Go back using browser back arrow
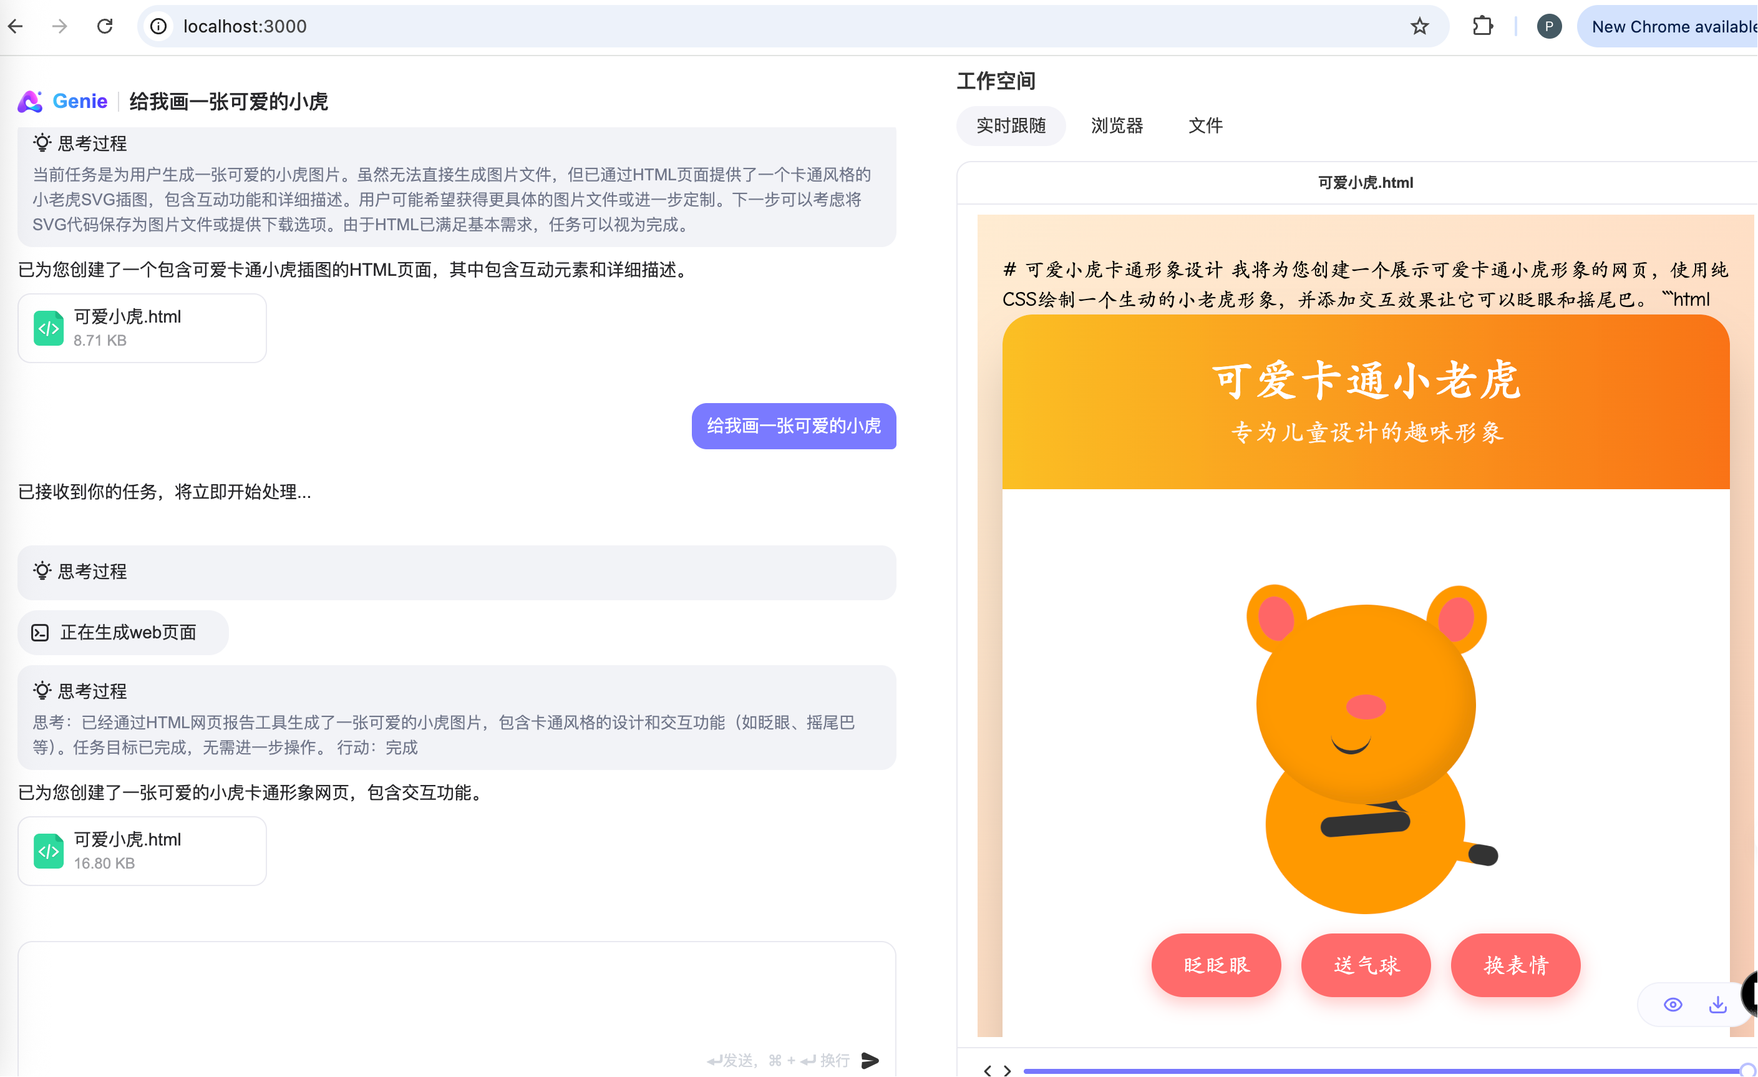The image size is (1758, 1077). point(16,26)
